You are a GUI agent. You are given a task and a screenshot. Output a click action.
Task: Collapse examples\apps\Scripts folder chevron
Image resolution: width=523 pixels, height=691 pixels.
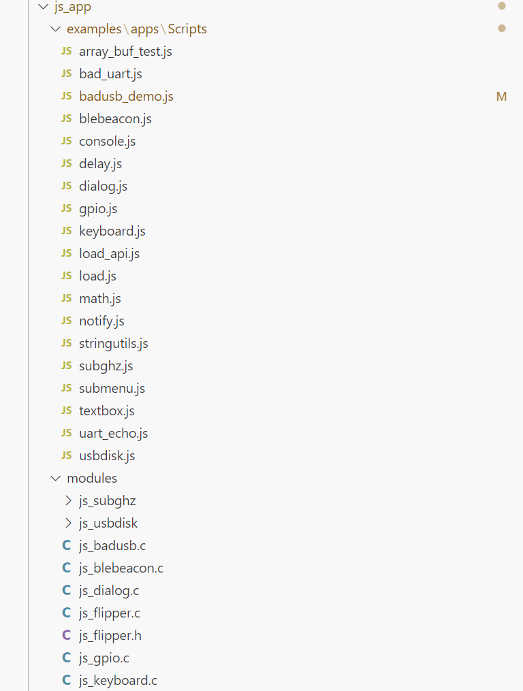pyautogui.click(x=56, y=29)
